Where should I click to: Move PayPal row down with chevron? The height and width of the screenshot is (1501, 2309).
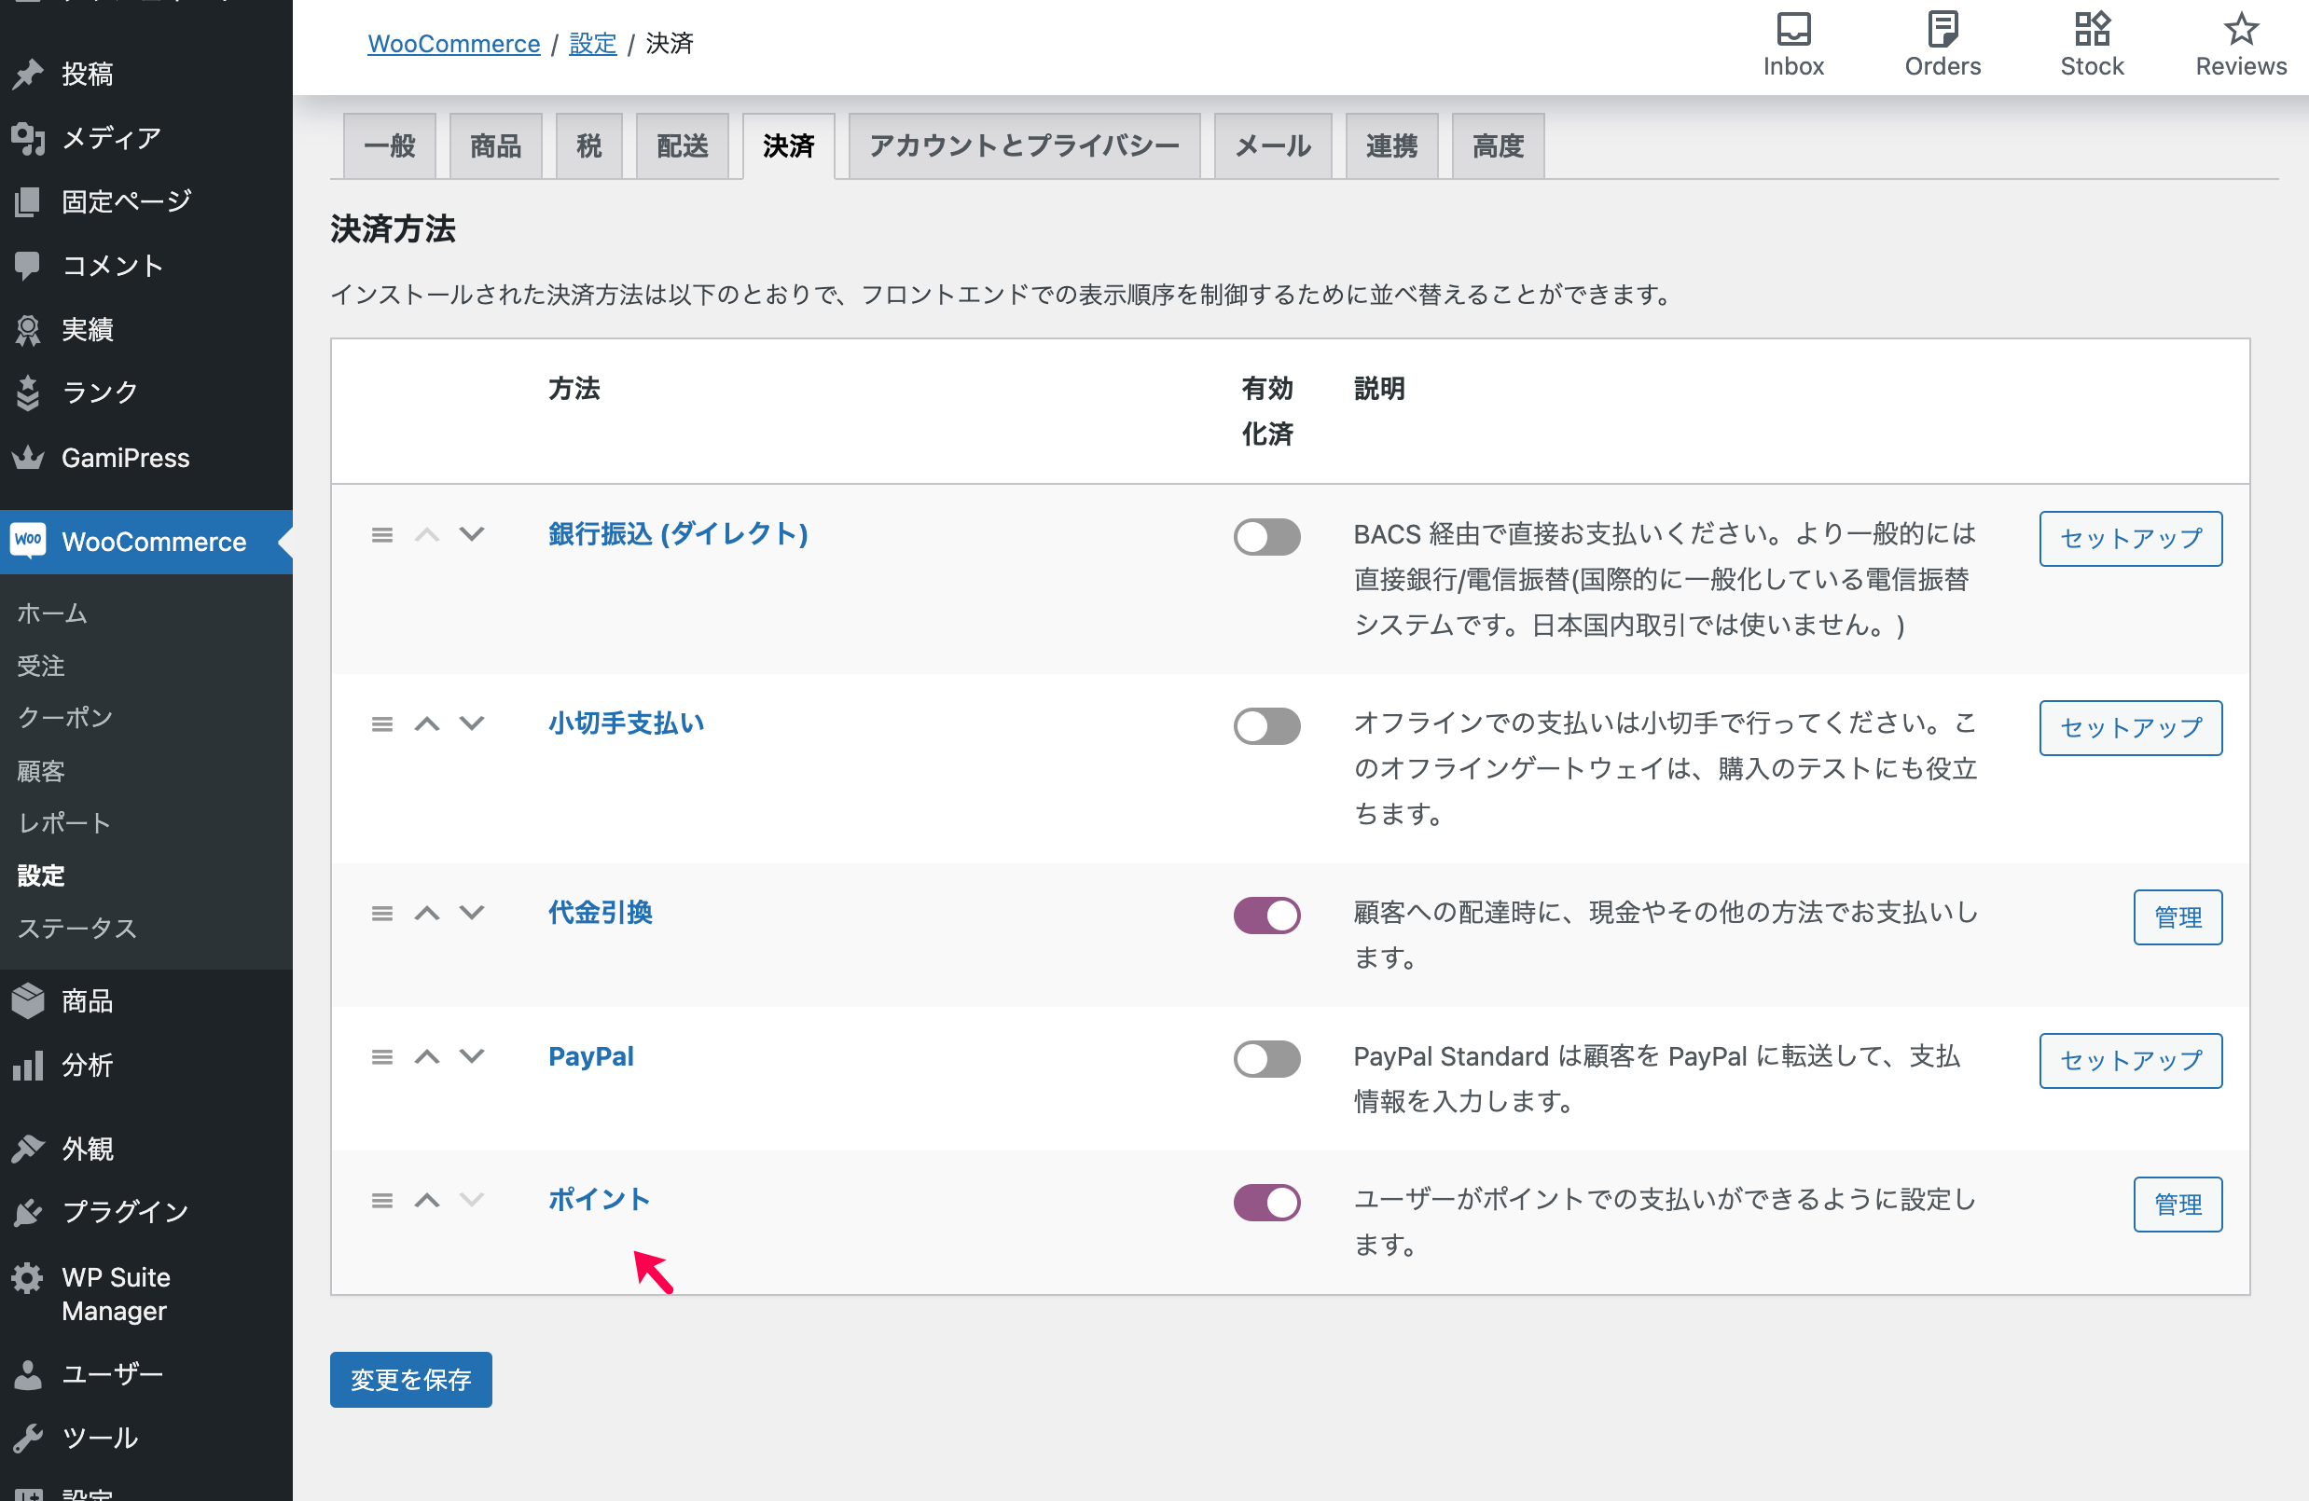[x=472, y=1056]
